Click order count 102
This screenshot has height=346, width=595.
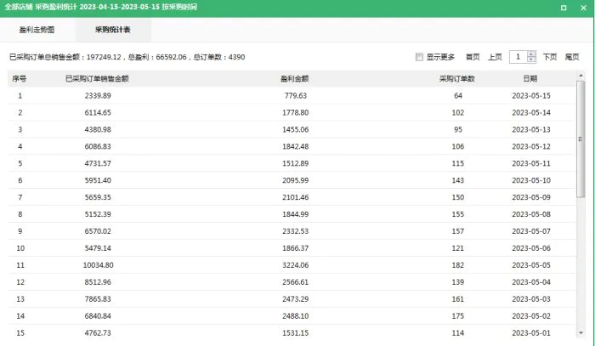(458, 113)
